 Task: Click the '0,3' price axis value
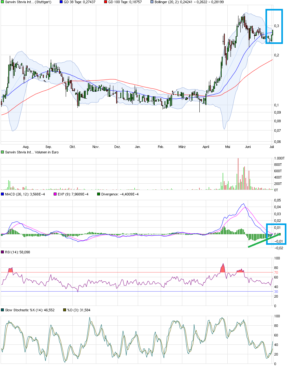277,26
